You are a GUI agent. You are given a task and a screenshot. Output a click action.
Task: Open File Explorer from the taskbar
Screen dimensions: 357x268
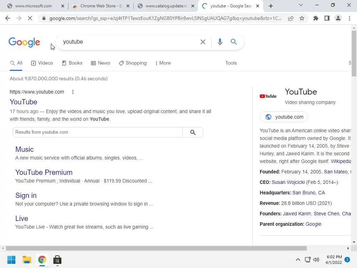coord(26,260)
